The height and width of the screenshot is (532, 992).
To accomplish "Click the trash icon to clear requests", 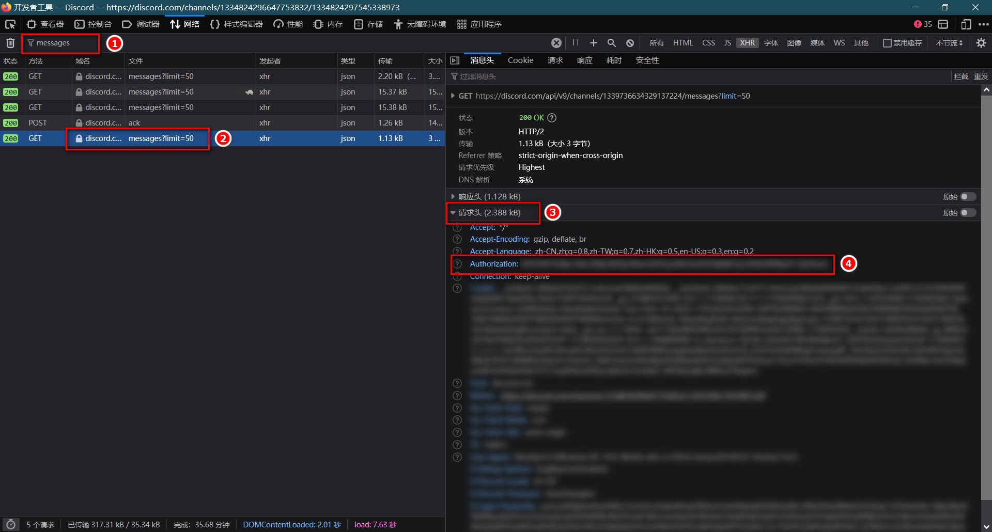I will 10,43.
